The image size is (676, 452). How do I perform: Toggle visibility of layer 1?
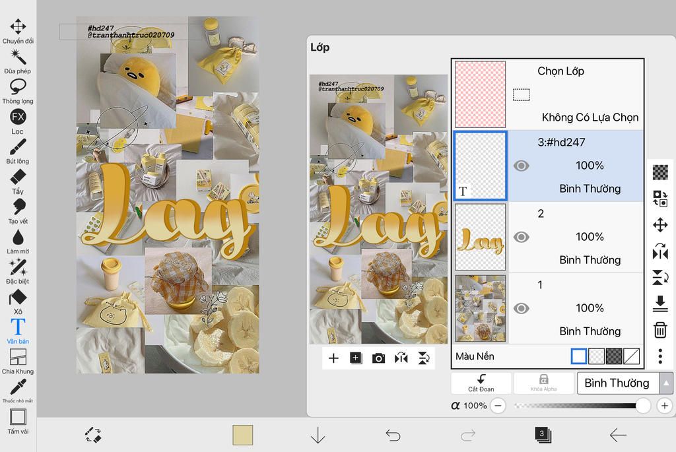(x=522, y=309)
